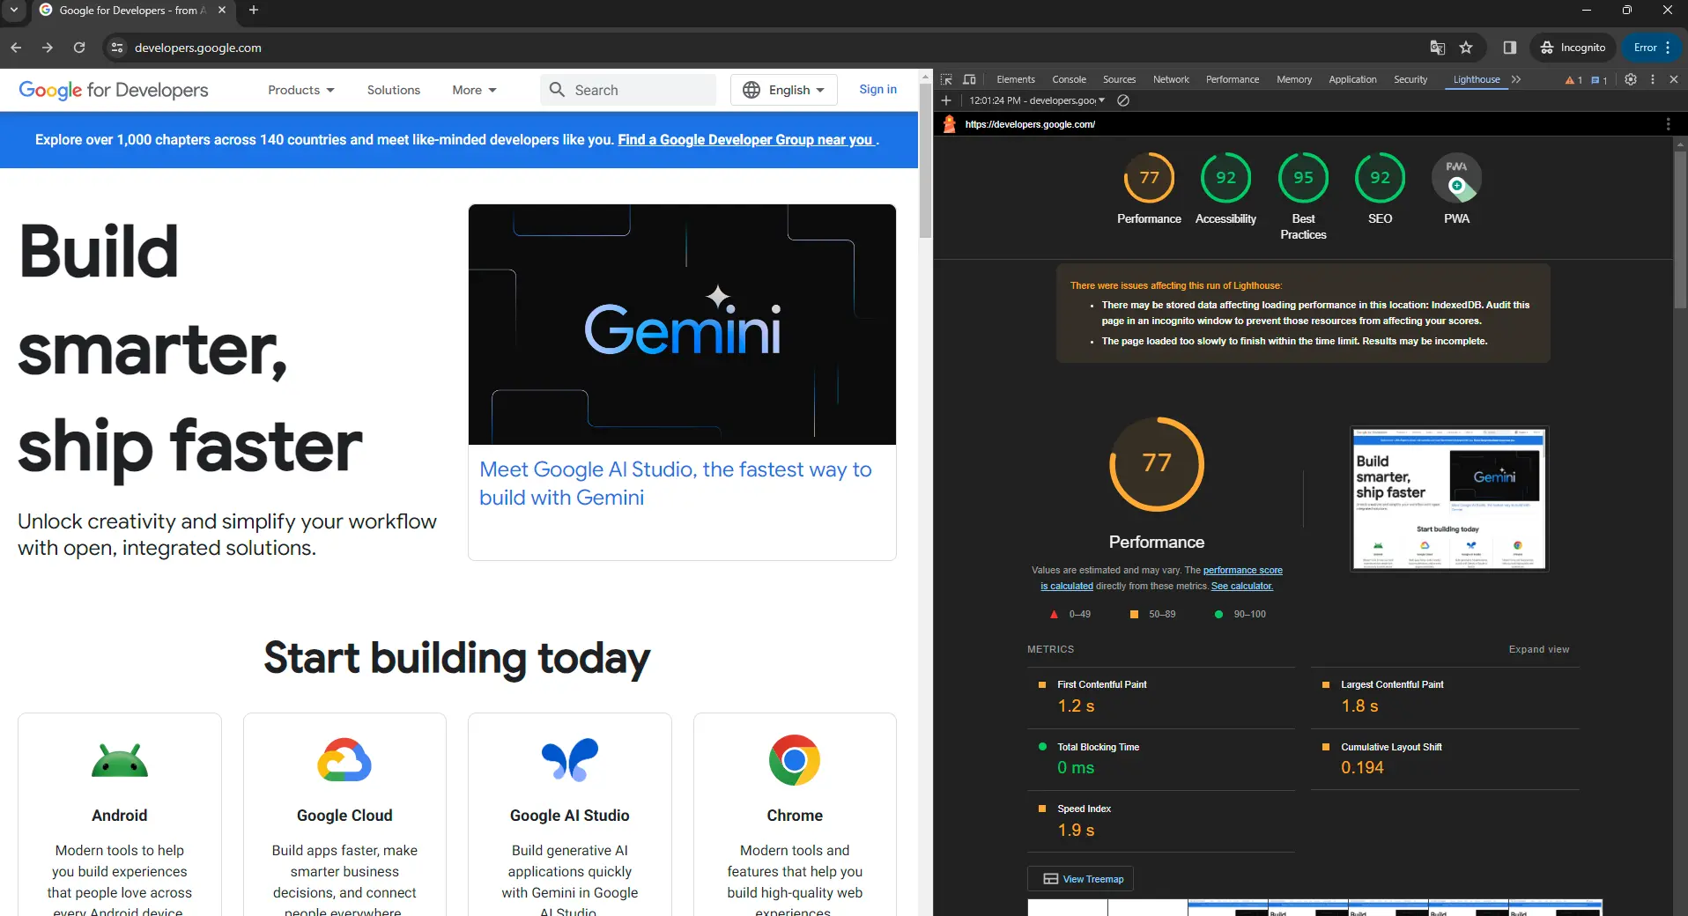Open the Application tab
This screenshot has width=1688, height=916.
click(1352, 79)
